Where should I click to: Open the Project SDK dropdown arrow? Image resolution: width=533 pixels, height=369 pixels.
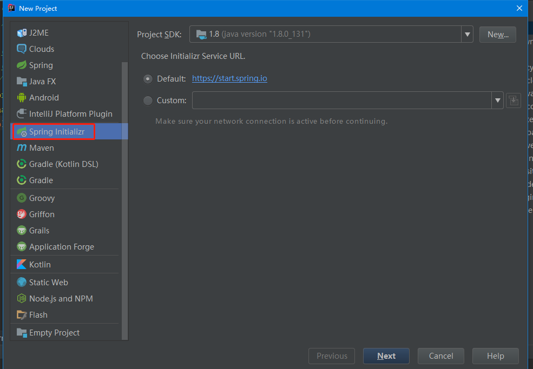pos(468,34)
